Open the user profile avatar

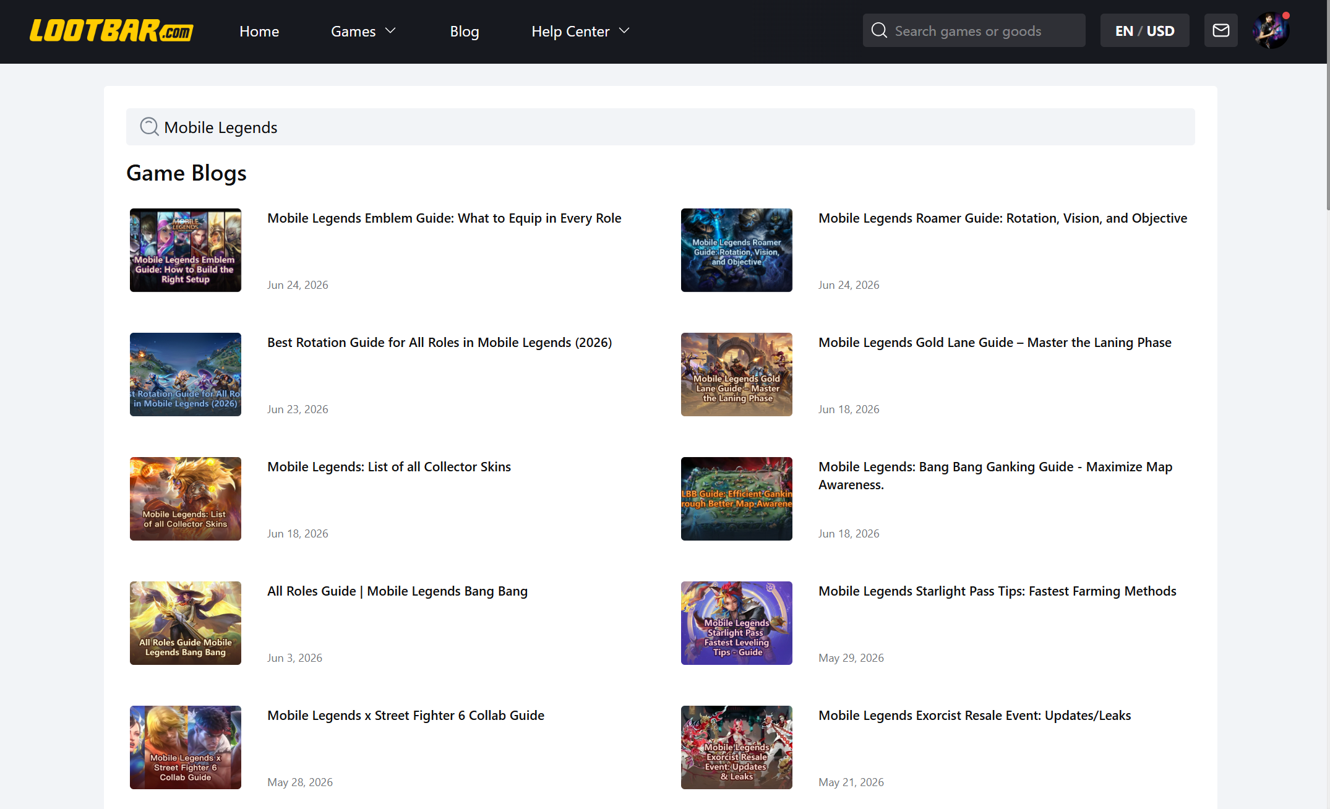click(x=1271, y=30)
